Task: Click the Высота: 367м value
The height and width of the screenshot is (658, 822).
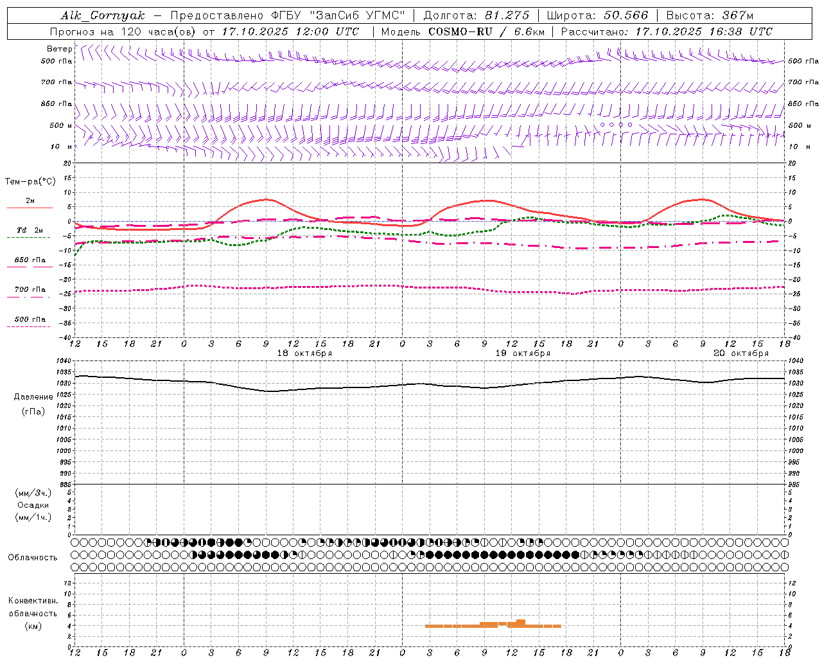Action: coord(710,15)
